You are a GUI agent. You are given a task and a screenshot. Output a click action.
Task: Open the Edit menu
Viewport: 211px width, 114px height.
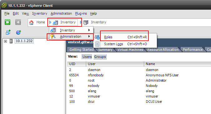16,13
